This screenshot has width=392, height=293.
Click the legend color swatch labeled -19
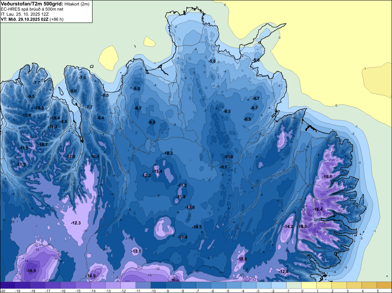pos(22,285)
